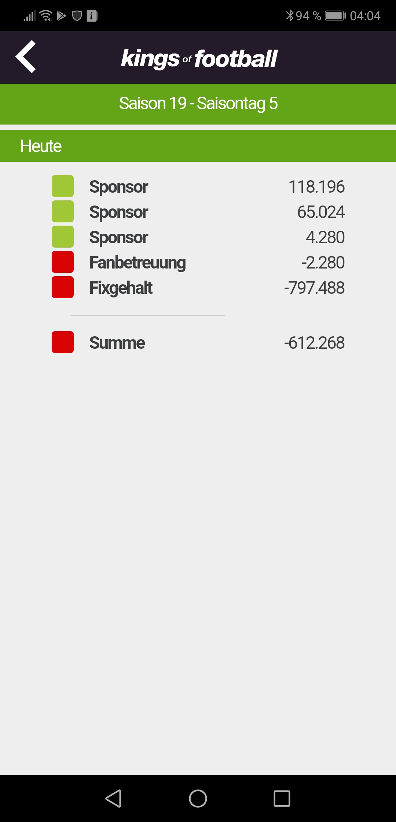Tap the Android home circle button

pos(198,798)
